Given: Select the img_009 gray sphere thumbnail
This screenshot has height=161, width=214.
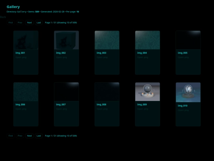Looking at the screenshot, I should pos(147,92).
